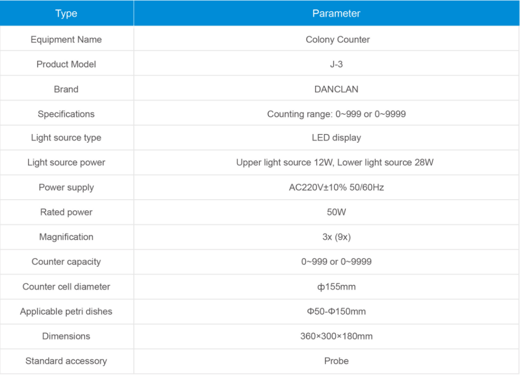Viewport: 520px width, 376px height.
Task: Select the Magnification row label
Action: [x=66, y=237]
